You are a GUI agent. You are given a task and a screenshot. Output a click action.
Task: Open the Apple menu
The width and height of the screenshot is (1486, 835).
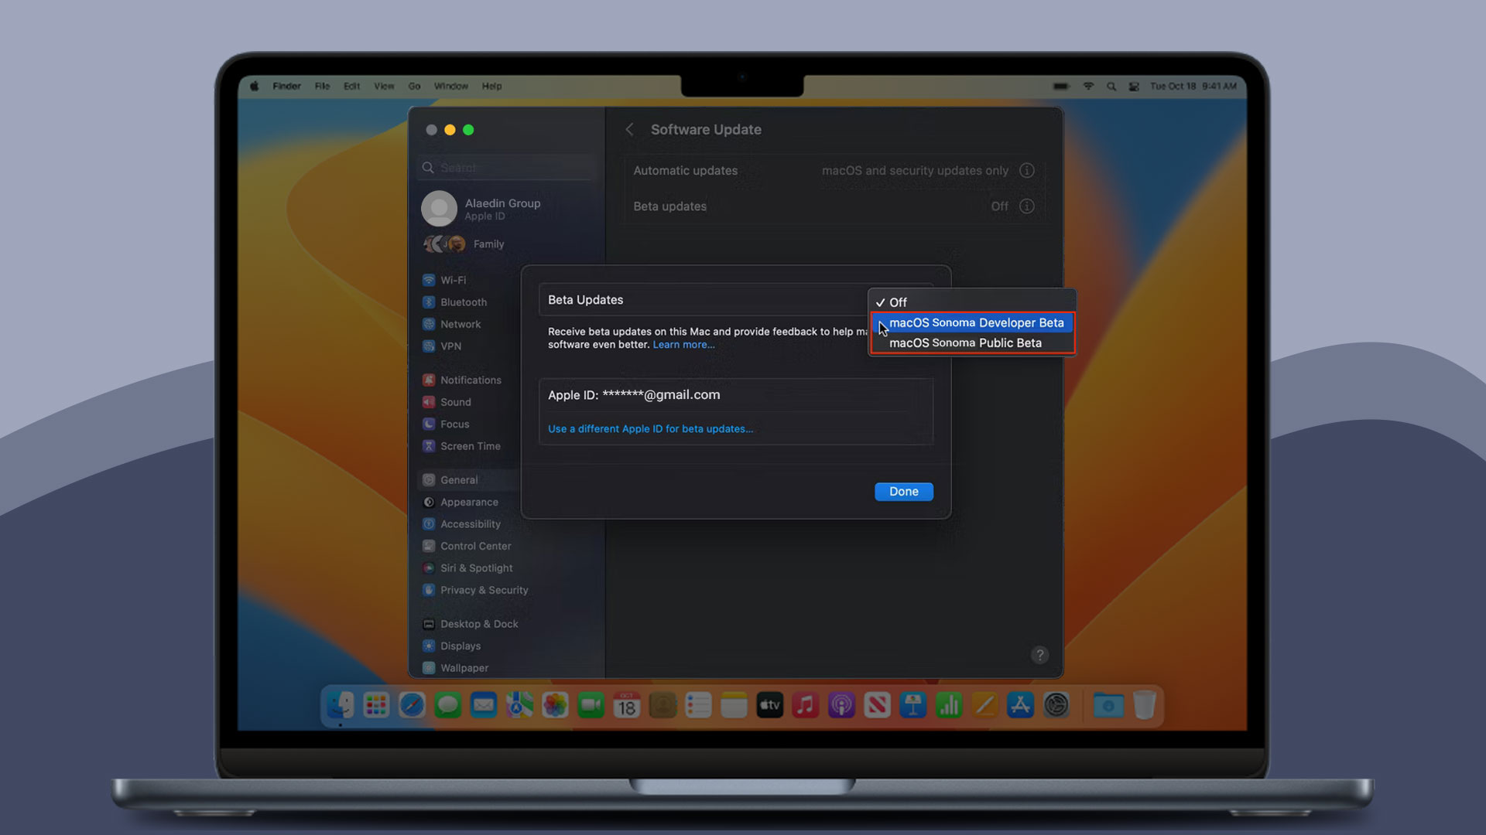click(x=255, y=87)
